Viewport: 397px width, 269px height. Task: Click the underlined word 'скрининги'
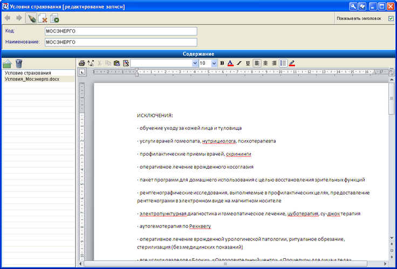tap(238, 154)
